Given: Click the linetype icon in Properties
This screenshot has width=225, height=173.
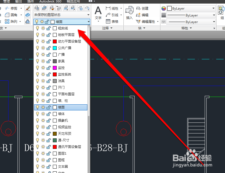Looking at the screenshot, I should pyautogui.click(x=164, y=22).
